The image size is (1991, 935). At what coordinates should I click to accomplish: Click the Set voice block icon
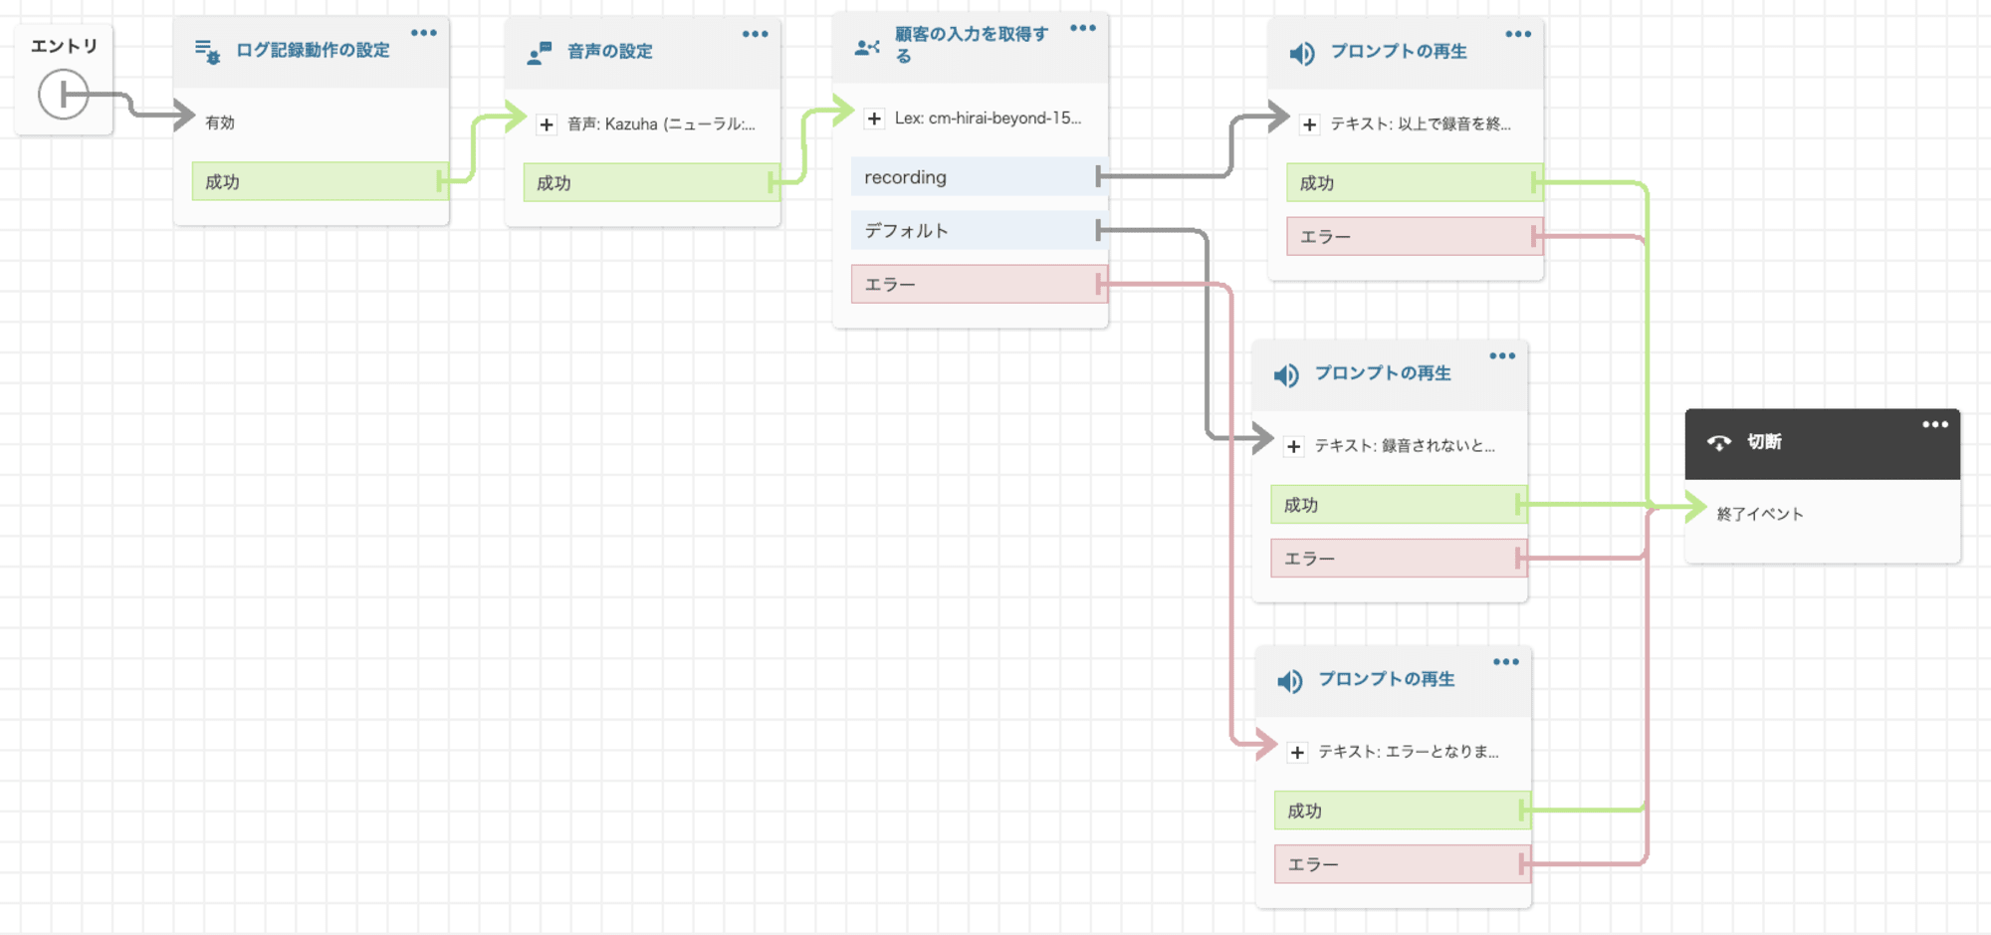(x=539, y=52)
